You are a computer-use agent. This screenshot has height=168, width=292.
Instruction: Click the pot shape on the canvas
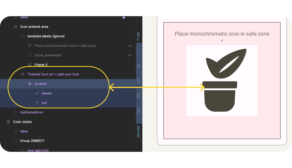219,98
